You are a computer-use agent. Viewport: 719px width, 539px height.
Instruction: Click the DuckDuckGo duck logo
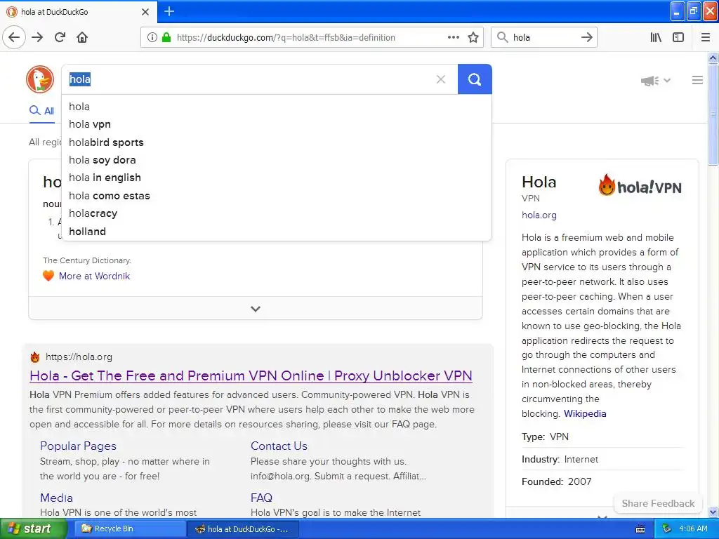[x=40, y=79]
